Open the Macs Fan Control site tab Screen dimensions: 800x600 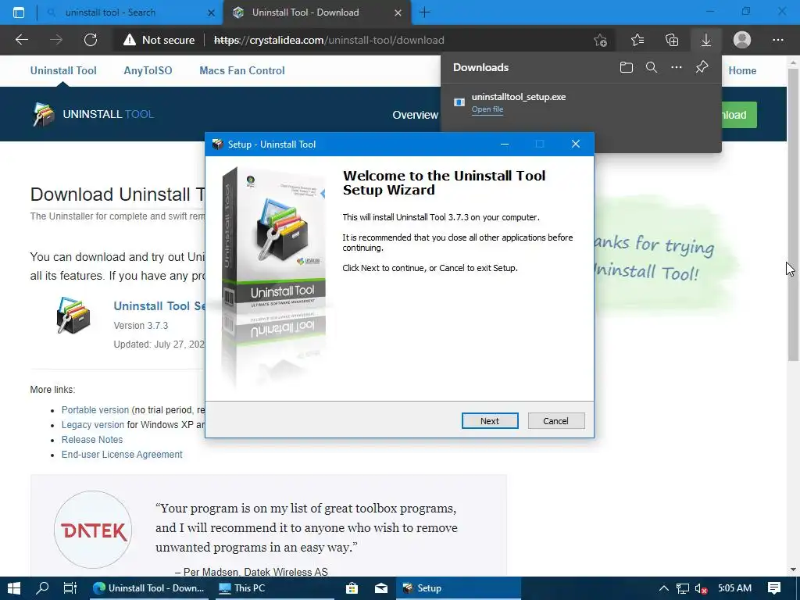point(242,70)
